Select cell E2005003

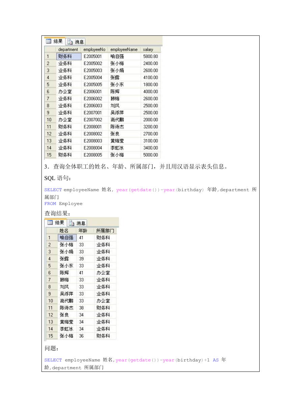[x=95, y=70]
